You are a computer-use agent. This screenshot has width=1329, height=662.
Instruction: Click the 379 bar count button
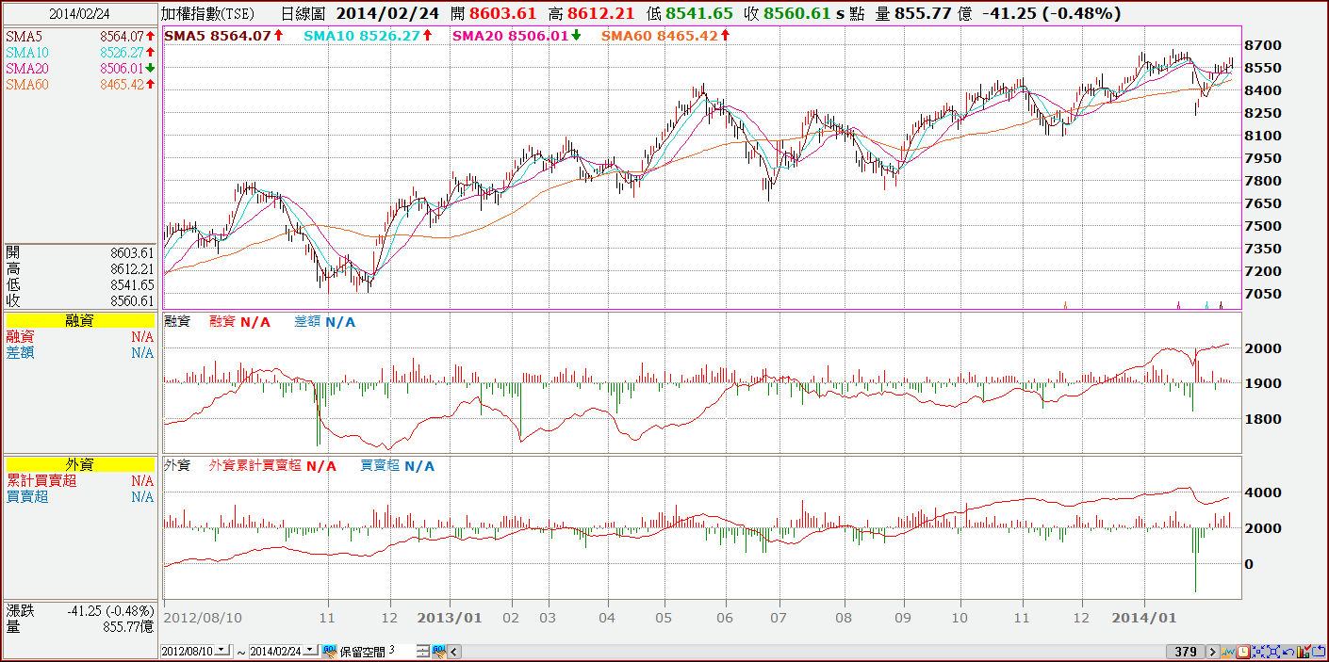click(x=1186, y=652)
